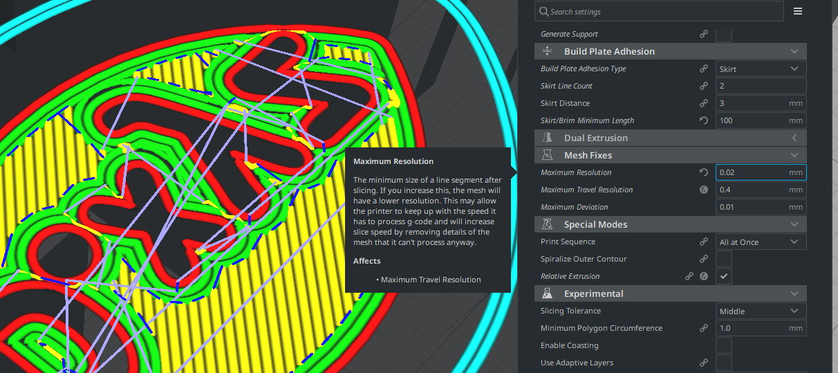Click the magnifier icon in search settings
The image size is (838, 373).
point(543,11)
